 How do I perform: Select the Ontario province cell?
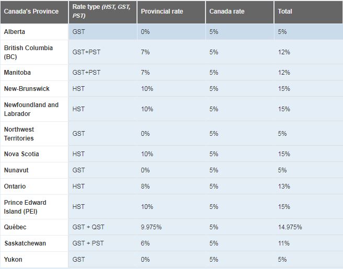pos(15,186)
